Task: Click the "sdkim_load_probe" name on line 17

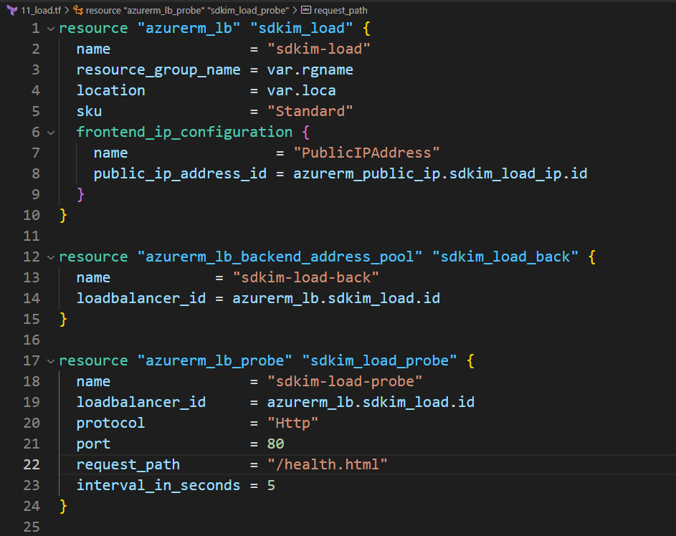Action: pos(379,360)
